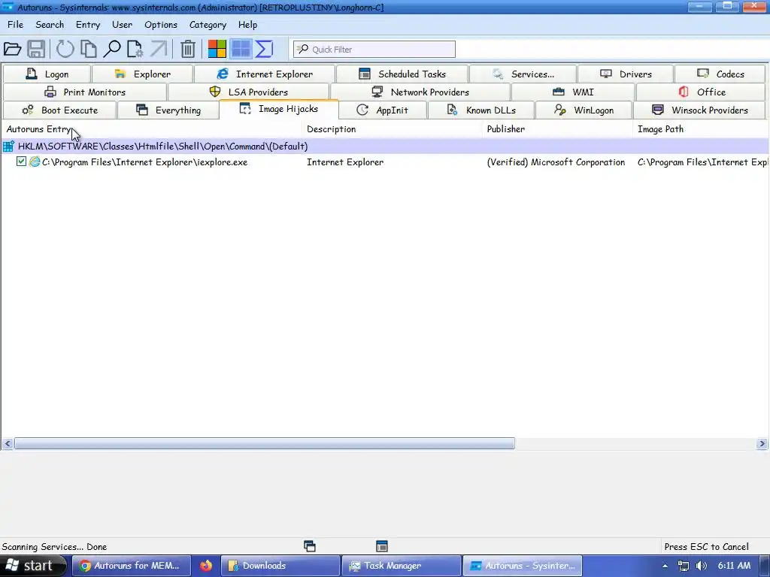This screenshot has width=770, height=577.
Task: Switch to the Office tab
Action: (x=702, y=92)
